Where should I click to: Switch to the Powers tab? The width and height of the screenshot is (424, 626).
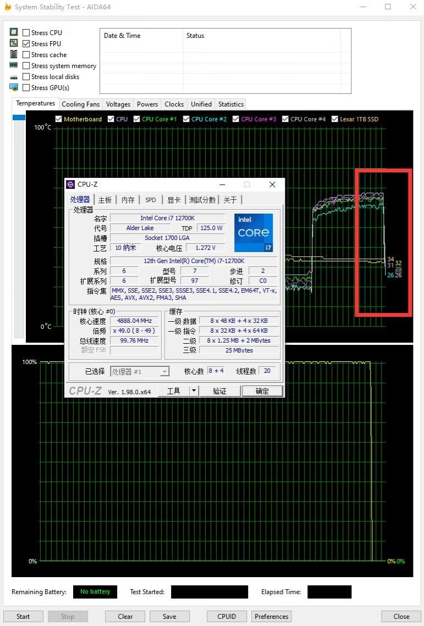pyautogui.click(x=147, y=104)
